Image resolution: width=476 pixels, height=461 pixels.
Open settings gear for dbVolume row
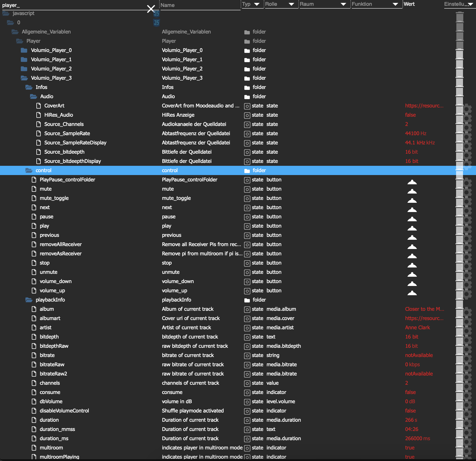[x=467, y=405]
